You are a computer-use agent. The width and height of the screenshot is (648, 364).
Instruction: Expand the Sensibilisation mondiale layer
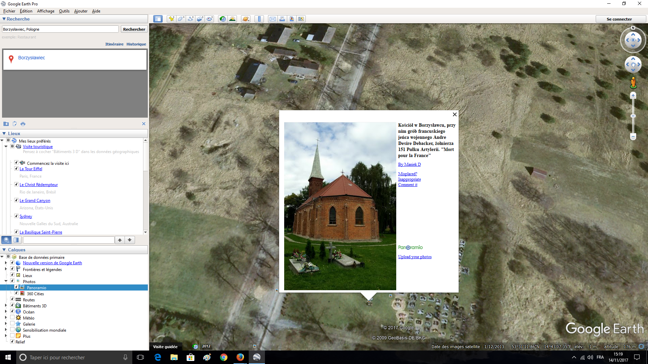[6, 330]
